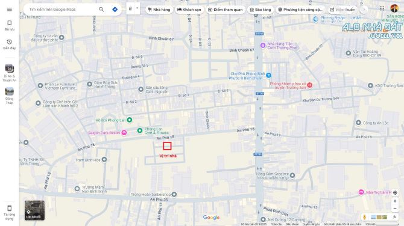Viewport: 404px width, 226px height.
Task: Click the Vận Tải Hoàng Dũng marker
Action: (x=349, y=53)
